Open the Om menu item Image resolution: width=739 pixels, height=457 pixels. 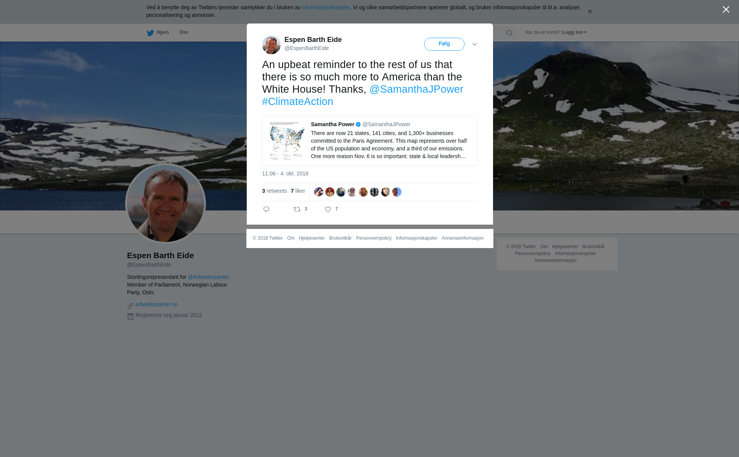coord(184,32)
